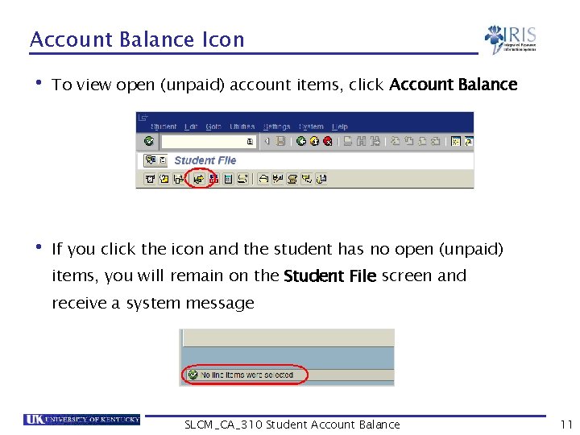Click the green Back arrow icon
The width and height of the screenshot is (580, 435).
pos(301,141)
